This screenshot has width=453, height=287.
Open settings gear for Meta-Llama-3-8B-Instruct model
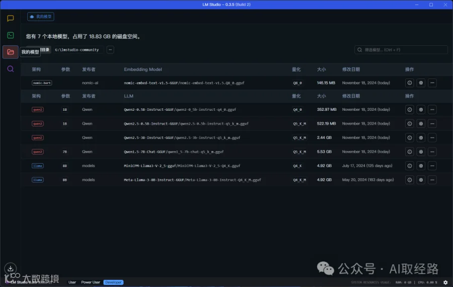(421, 180)
